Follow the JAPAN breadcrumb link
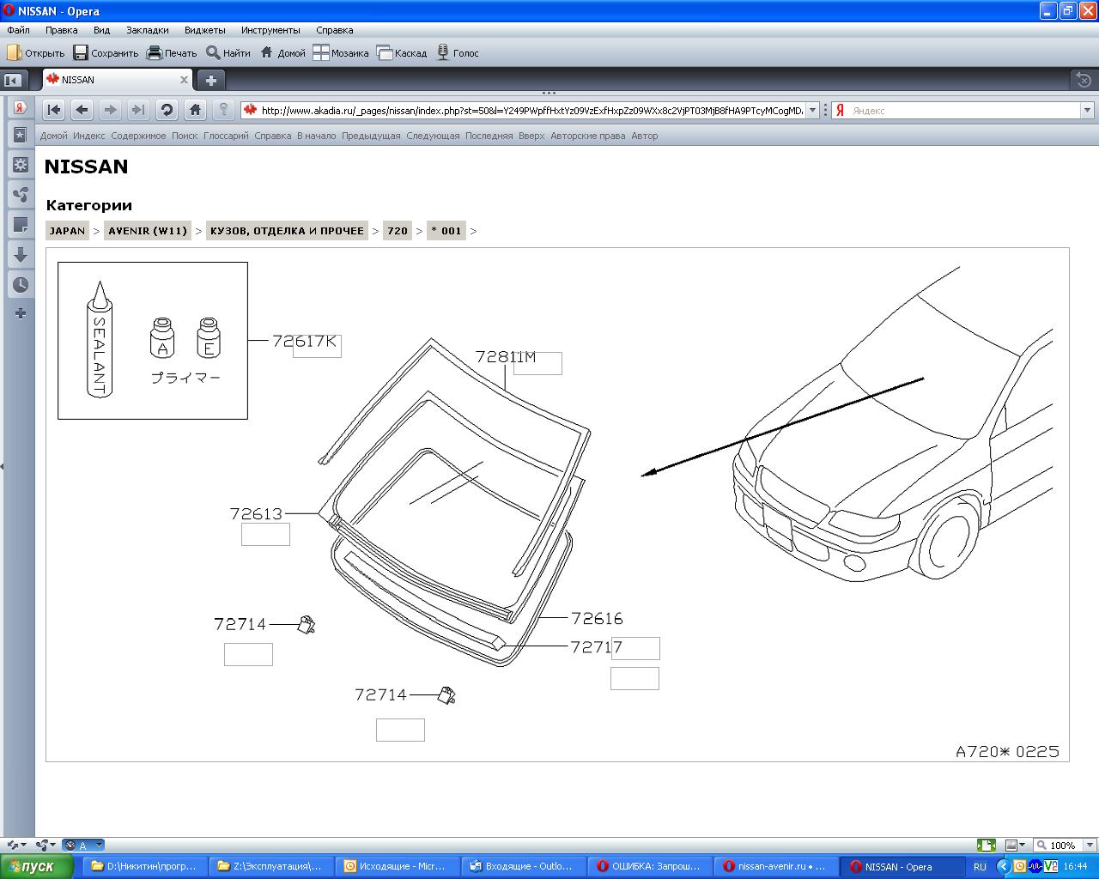Screen dimensions: 1099x879 (67, 230)
